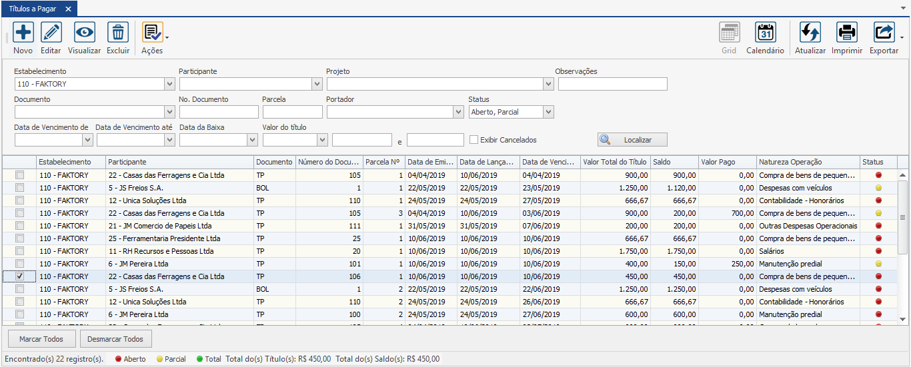
Task: Click the Exportar share icon
Action: 884,33
